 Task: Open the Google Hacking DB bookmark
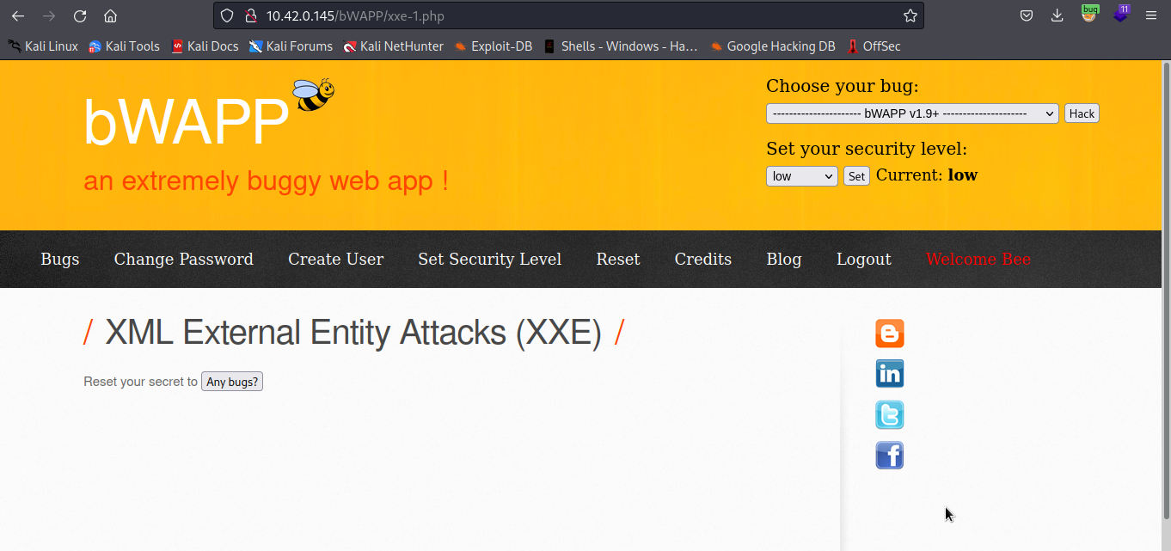point(772,46)
